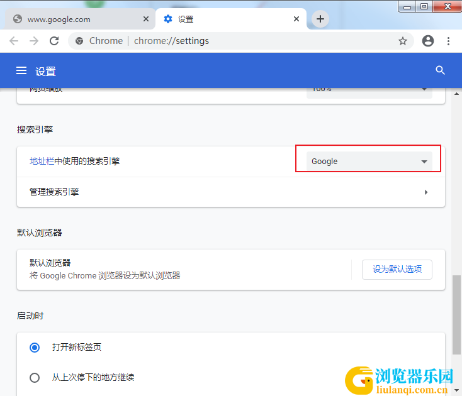Viewport: 462px width, 396px height.
Task: Expand 管理搜索引擎 row arrow
Action: [x=425, y=192]
